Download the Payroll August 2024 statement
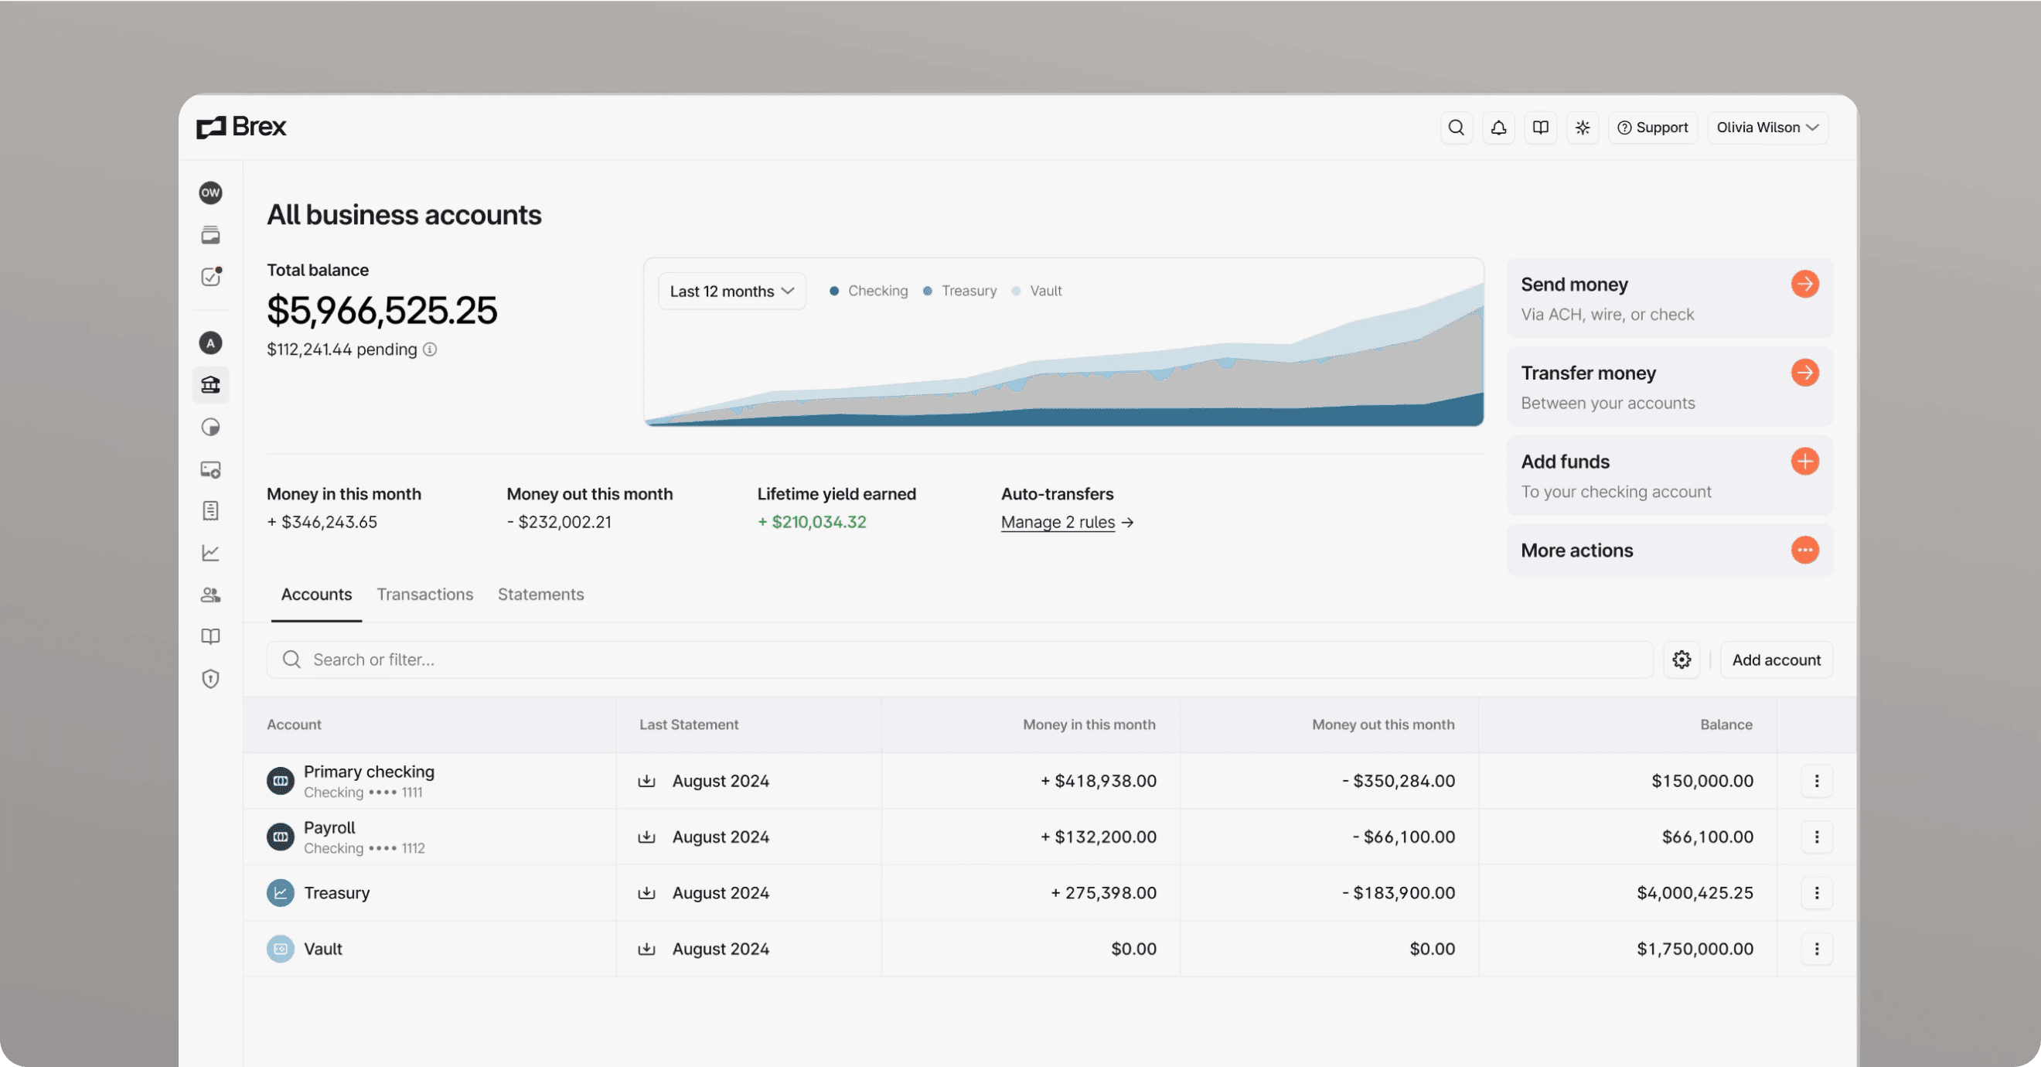Image resolution: width=2041 pixels, height=1067 pixels. tap(648, 837)
